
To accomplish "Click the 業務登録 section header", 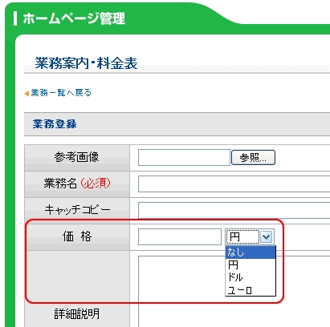I will (x=55, y=124).
